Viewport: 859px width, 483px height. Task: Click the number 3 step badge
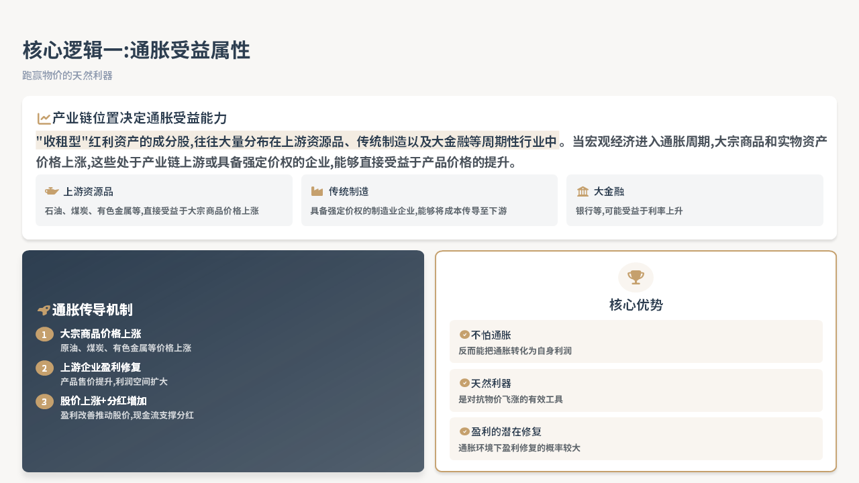[44, 401]
